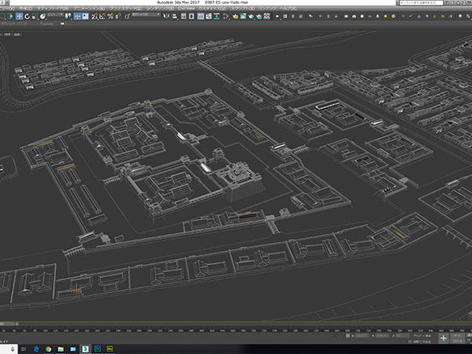Enable the Percent Snap toggle

click(110, 16)
